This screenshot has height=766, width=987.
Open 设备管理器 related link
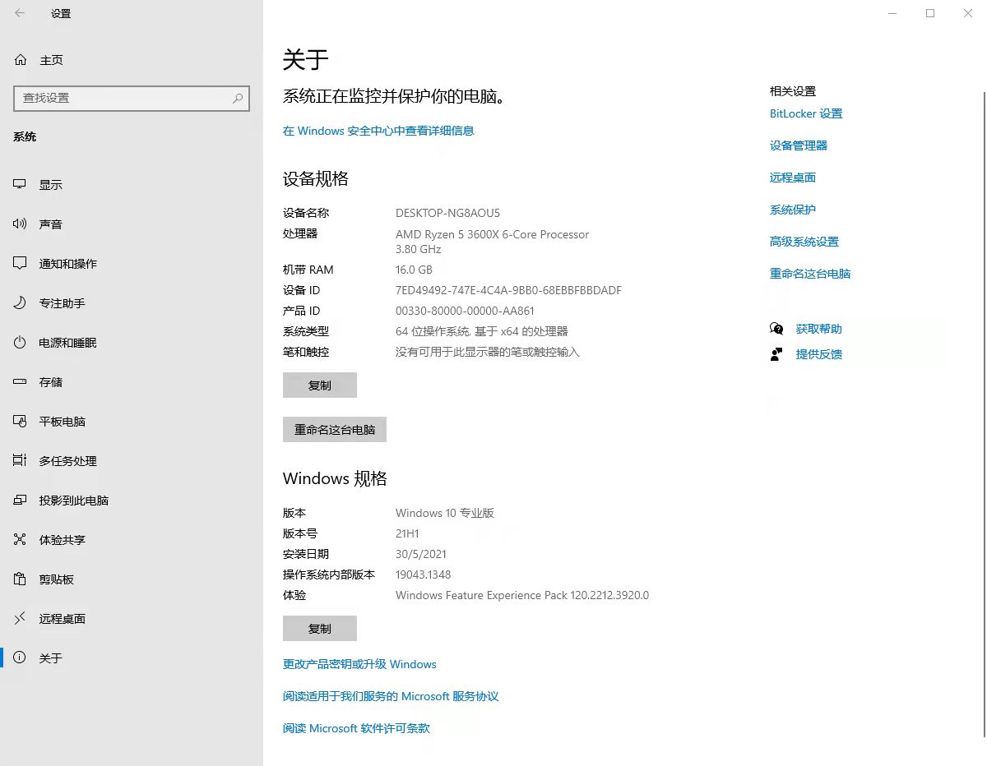pyautogui.click(x=799, y=145)
